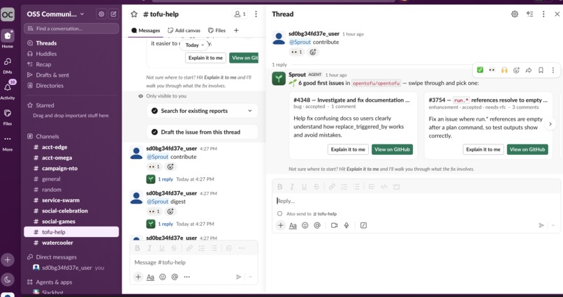
Task: Toggle bold in the thread reply toolbar
Action: tap(279, 187)
